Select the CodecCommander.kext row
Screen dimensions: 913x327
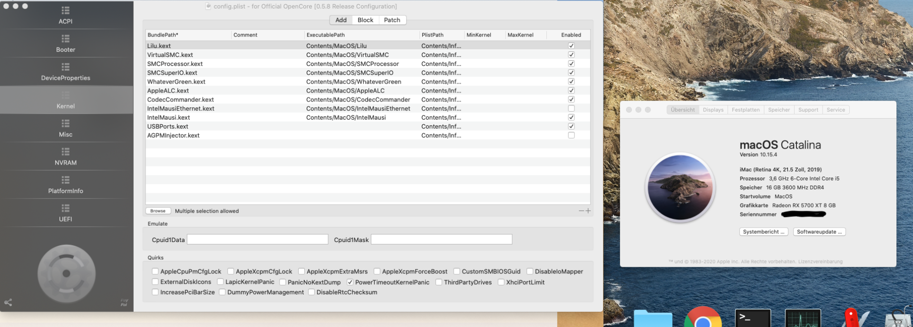pyautogui.click(x=368, y=100)
